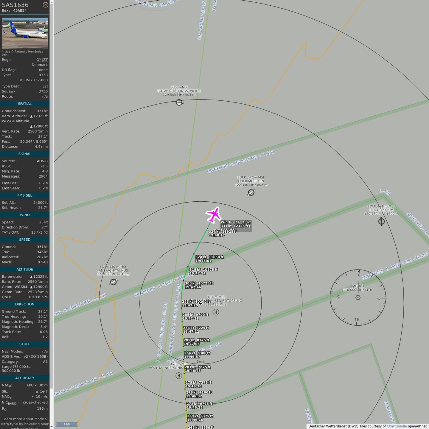
Task: Select the Reichelsheim EDFB airfield symbol
Action: [x=381, y=222]
